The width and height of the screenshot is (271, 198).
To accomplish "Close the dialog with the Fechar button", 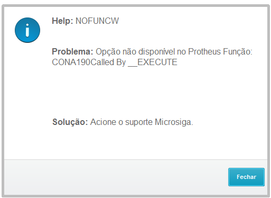I will click(246, 177).
